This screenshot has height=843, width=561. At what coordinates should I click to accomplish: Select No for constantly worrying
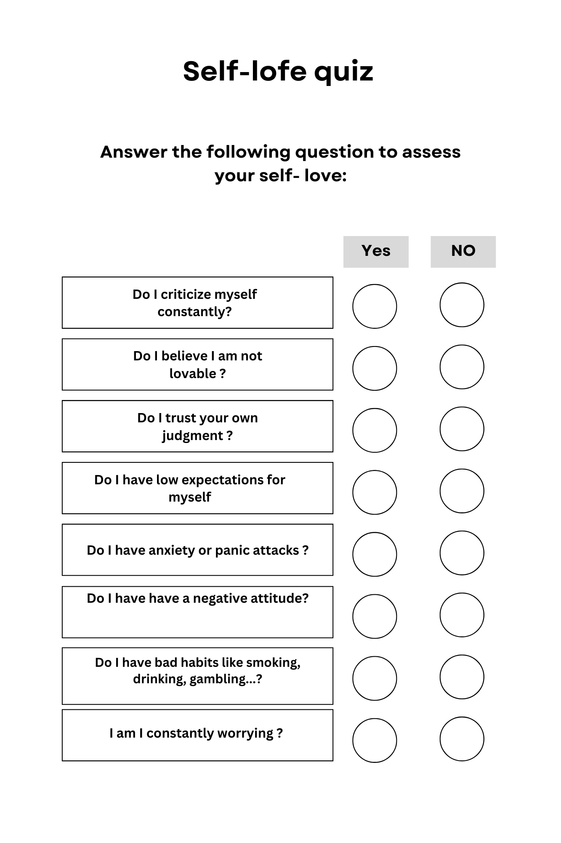(x=462, y=738)
